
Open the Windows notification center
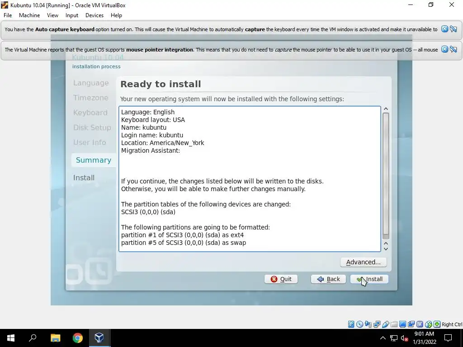coord(448,338)
